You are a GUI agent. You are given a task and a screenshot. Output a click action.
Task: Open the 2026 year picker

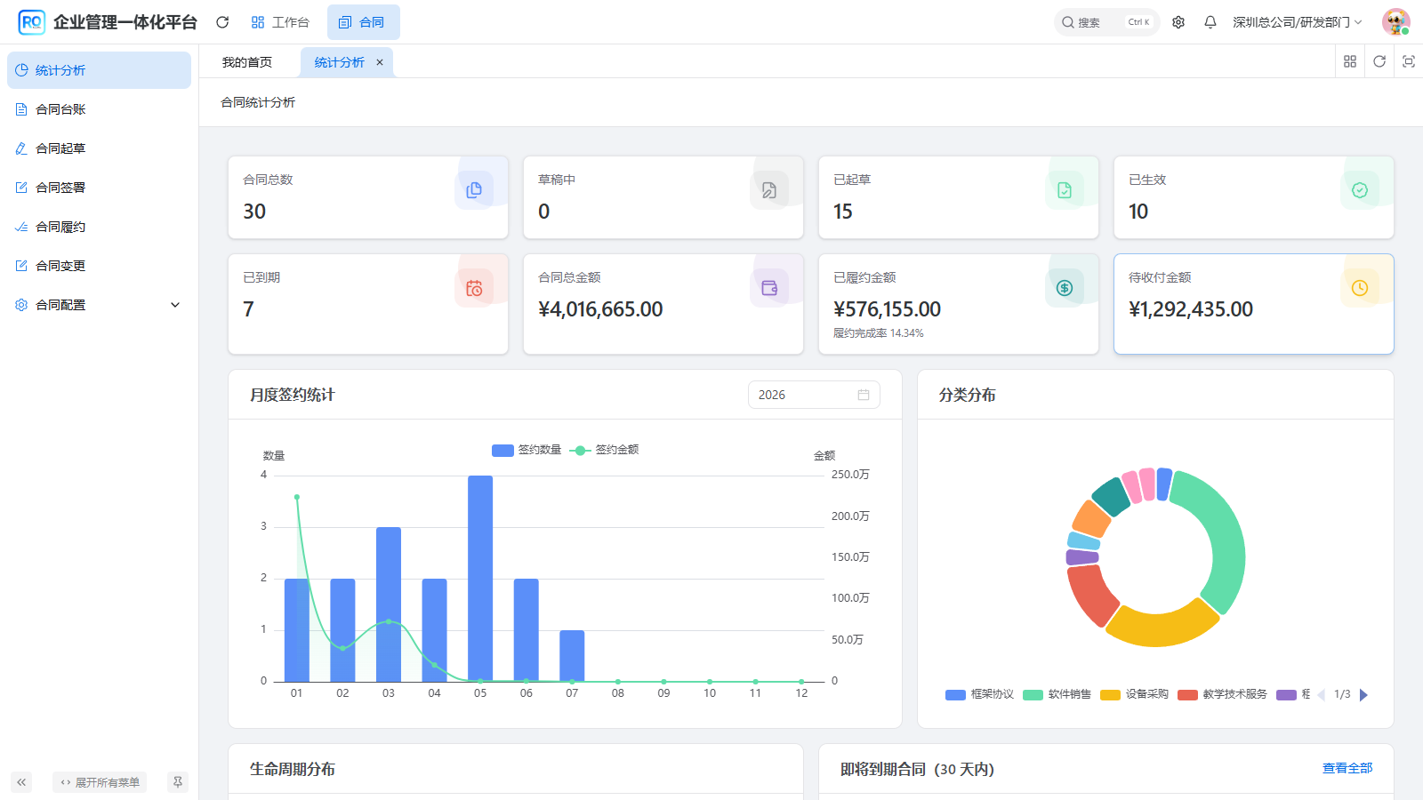click(x=814, y=395)
